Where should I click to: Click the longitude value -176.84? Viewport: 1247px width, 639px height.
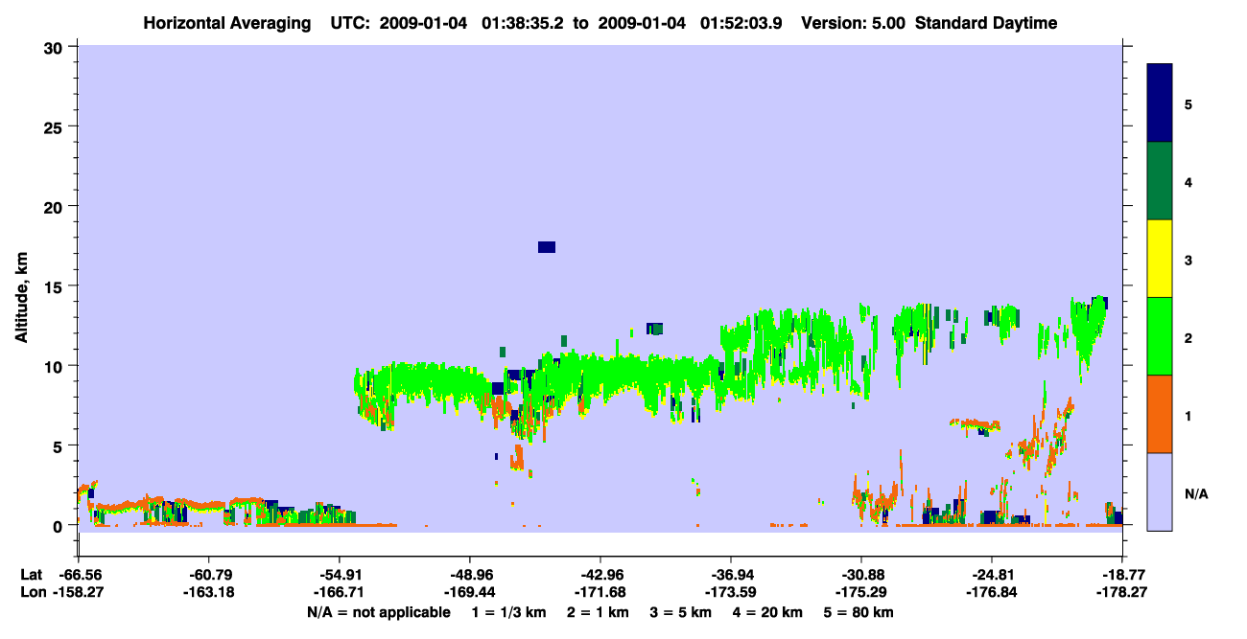pyautogui.click(x=992, y=592)
